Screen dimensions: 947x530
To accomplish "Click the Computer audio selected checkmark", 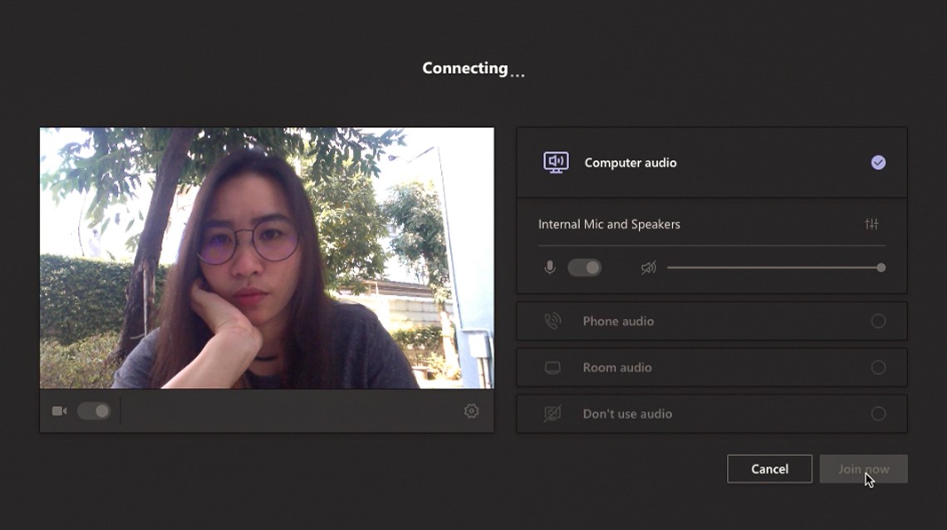I will coord(878,163).
